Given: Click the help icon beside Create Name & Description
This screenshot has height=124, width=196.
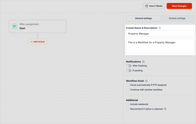Looking at the screenshot, I should tap(160, 28).
